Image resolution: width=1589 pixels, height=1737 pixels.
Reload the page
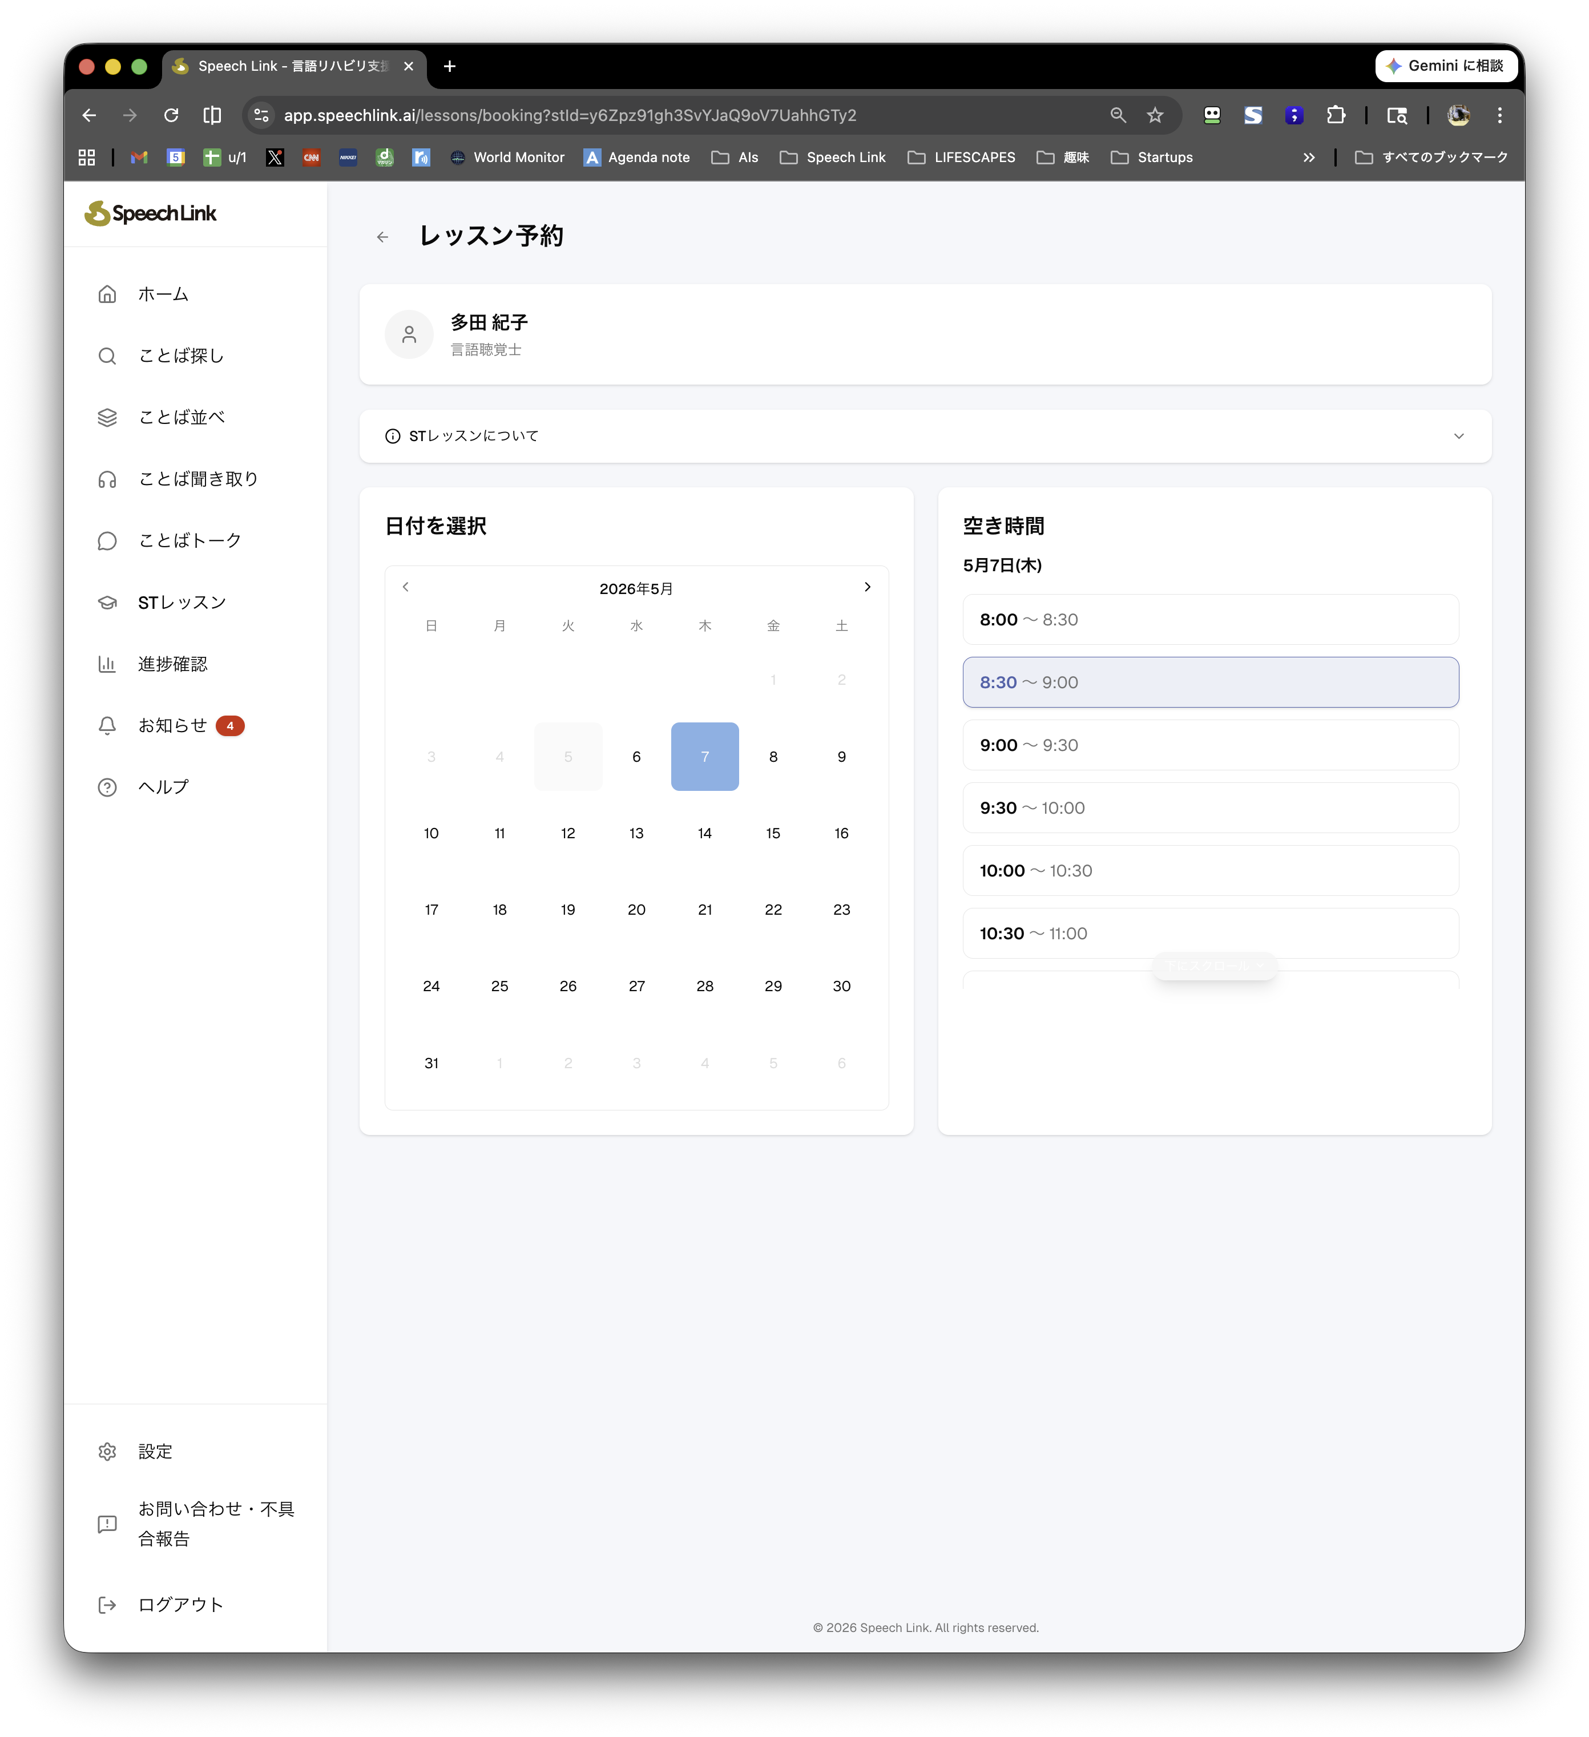[x=171, y=115]
